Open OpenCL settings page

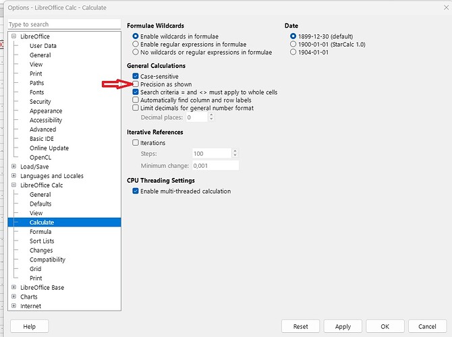click(x=40, y=157)
